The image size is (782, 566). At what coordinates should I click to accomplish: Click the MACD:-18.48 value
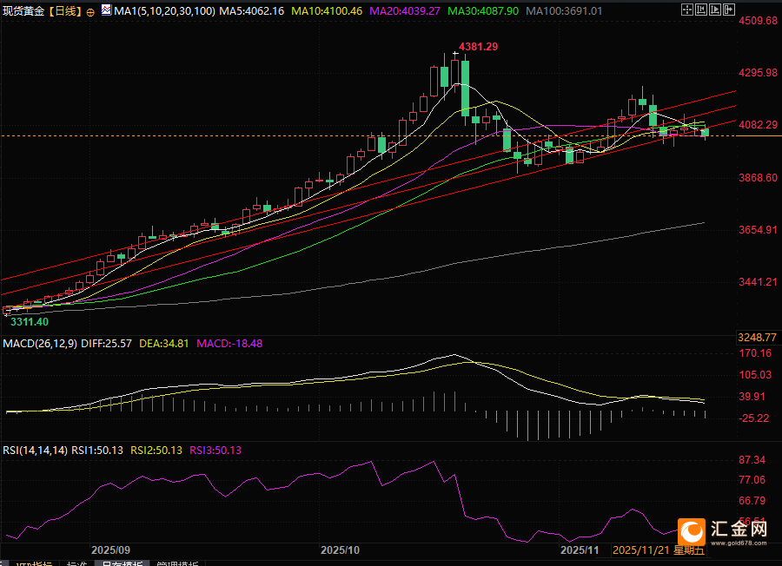(229, 343)
